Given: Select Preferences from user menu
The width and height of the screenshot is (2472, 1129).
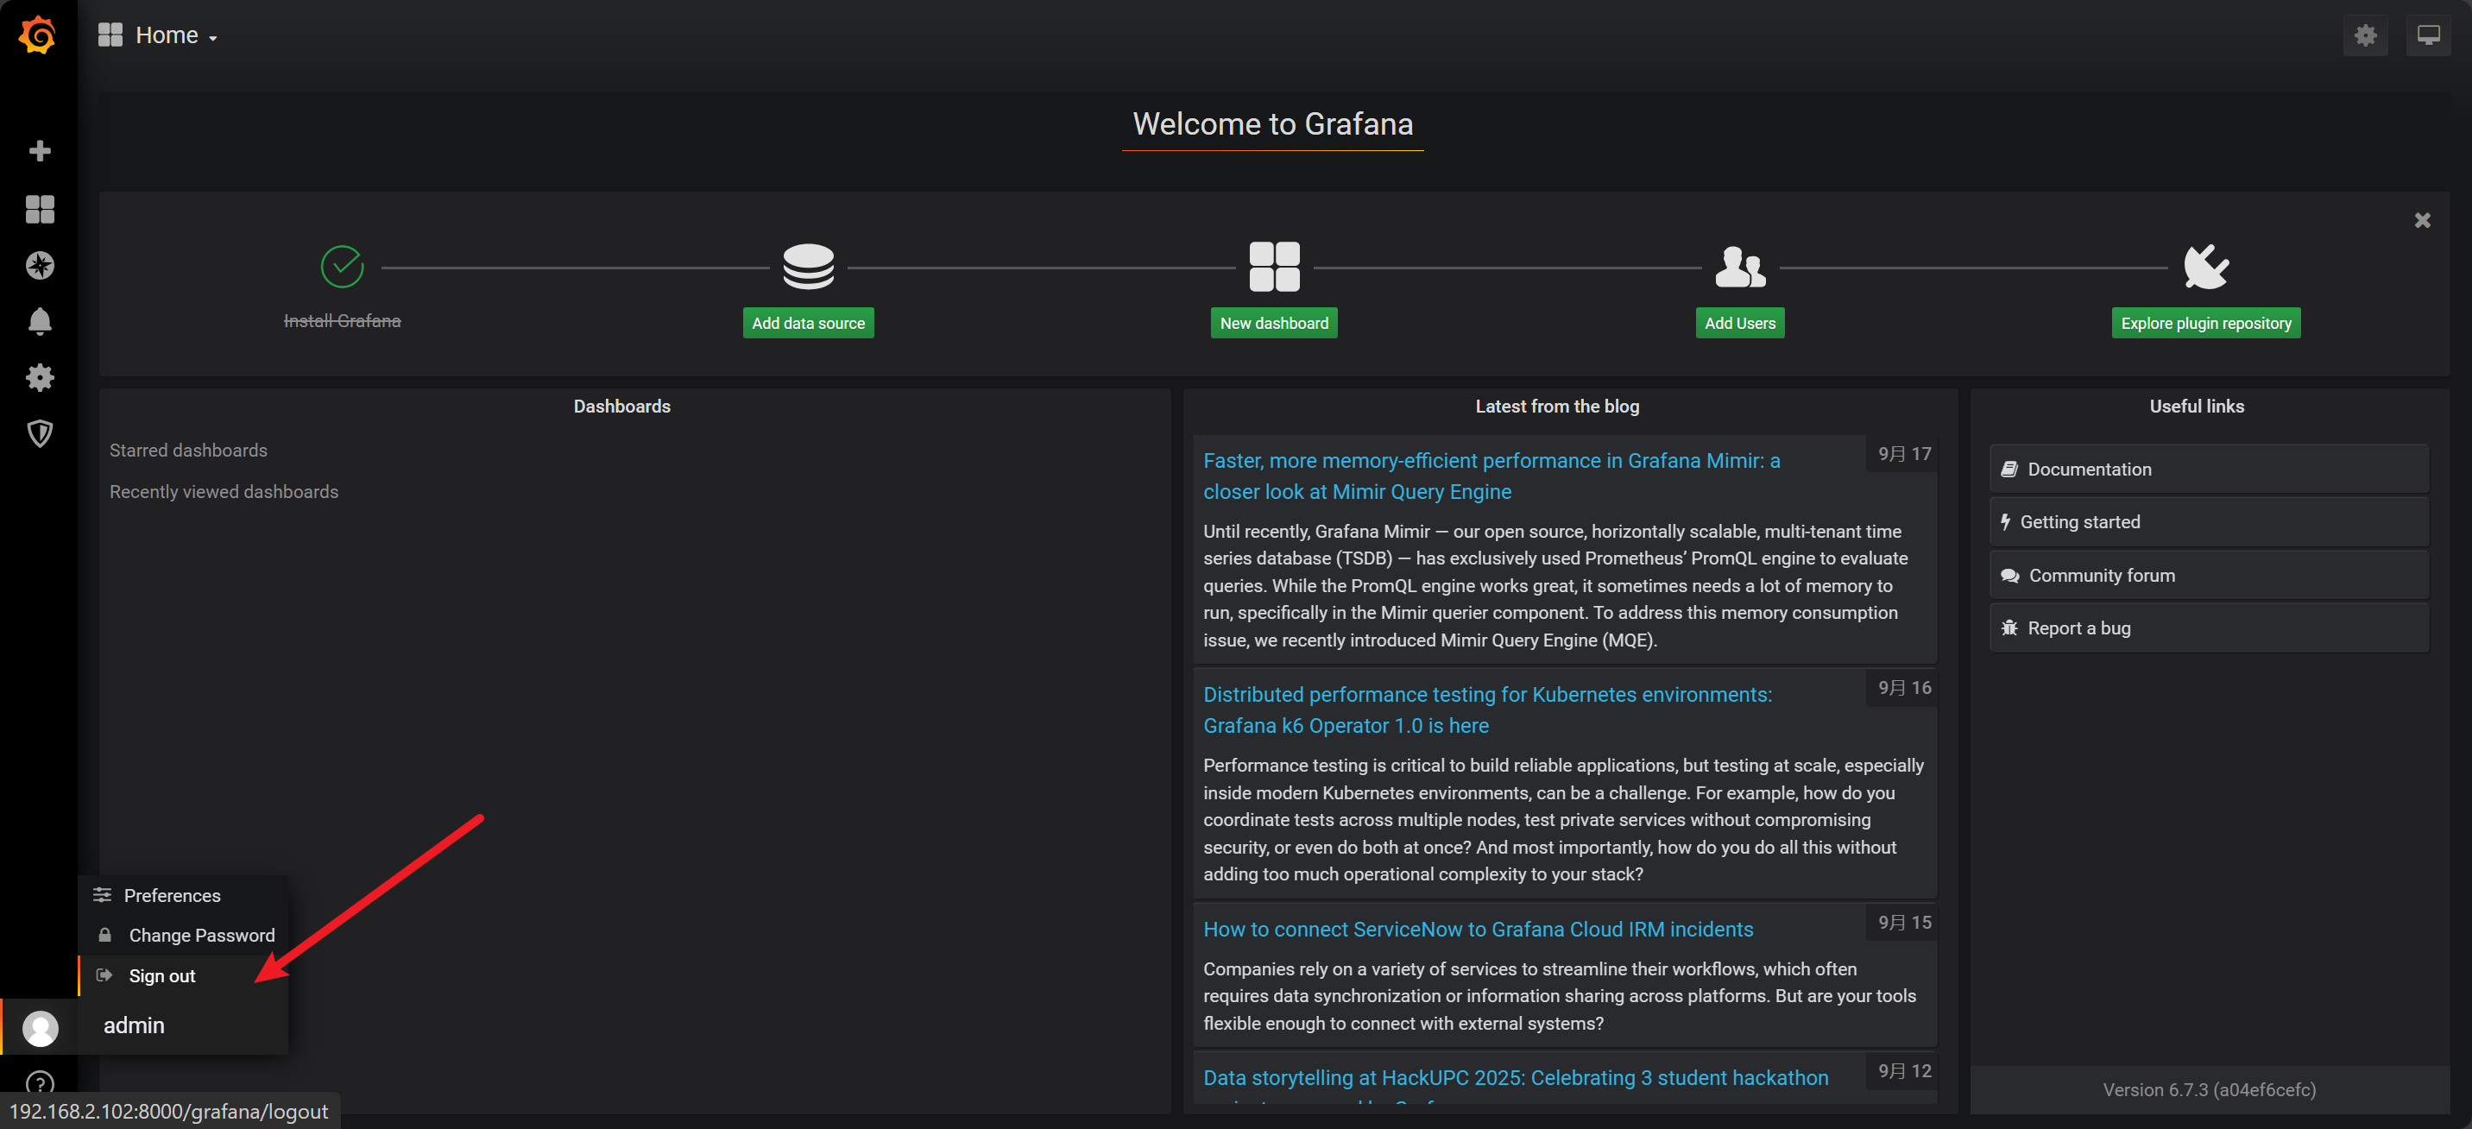Looking at the screenshot, I should [x=172, y=895].
